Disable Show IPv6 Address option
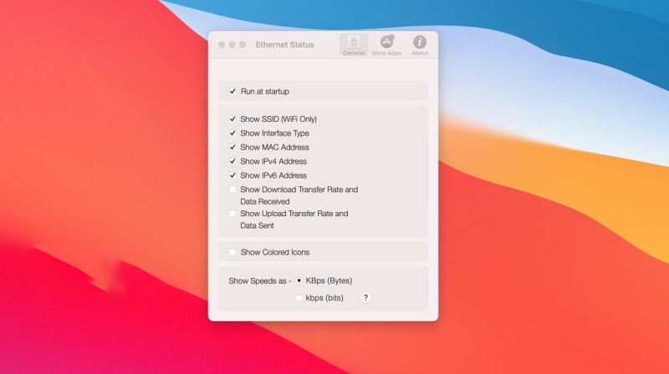669x374 pixels. [232, 175]
